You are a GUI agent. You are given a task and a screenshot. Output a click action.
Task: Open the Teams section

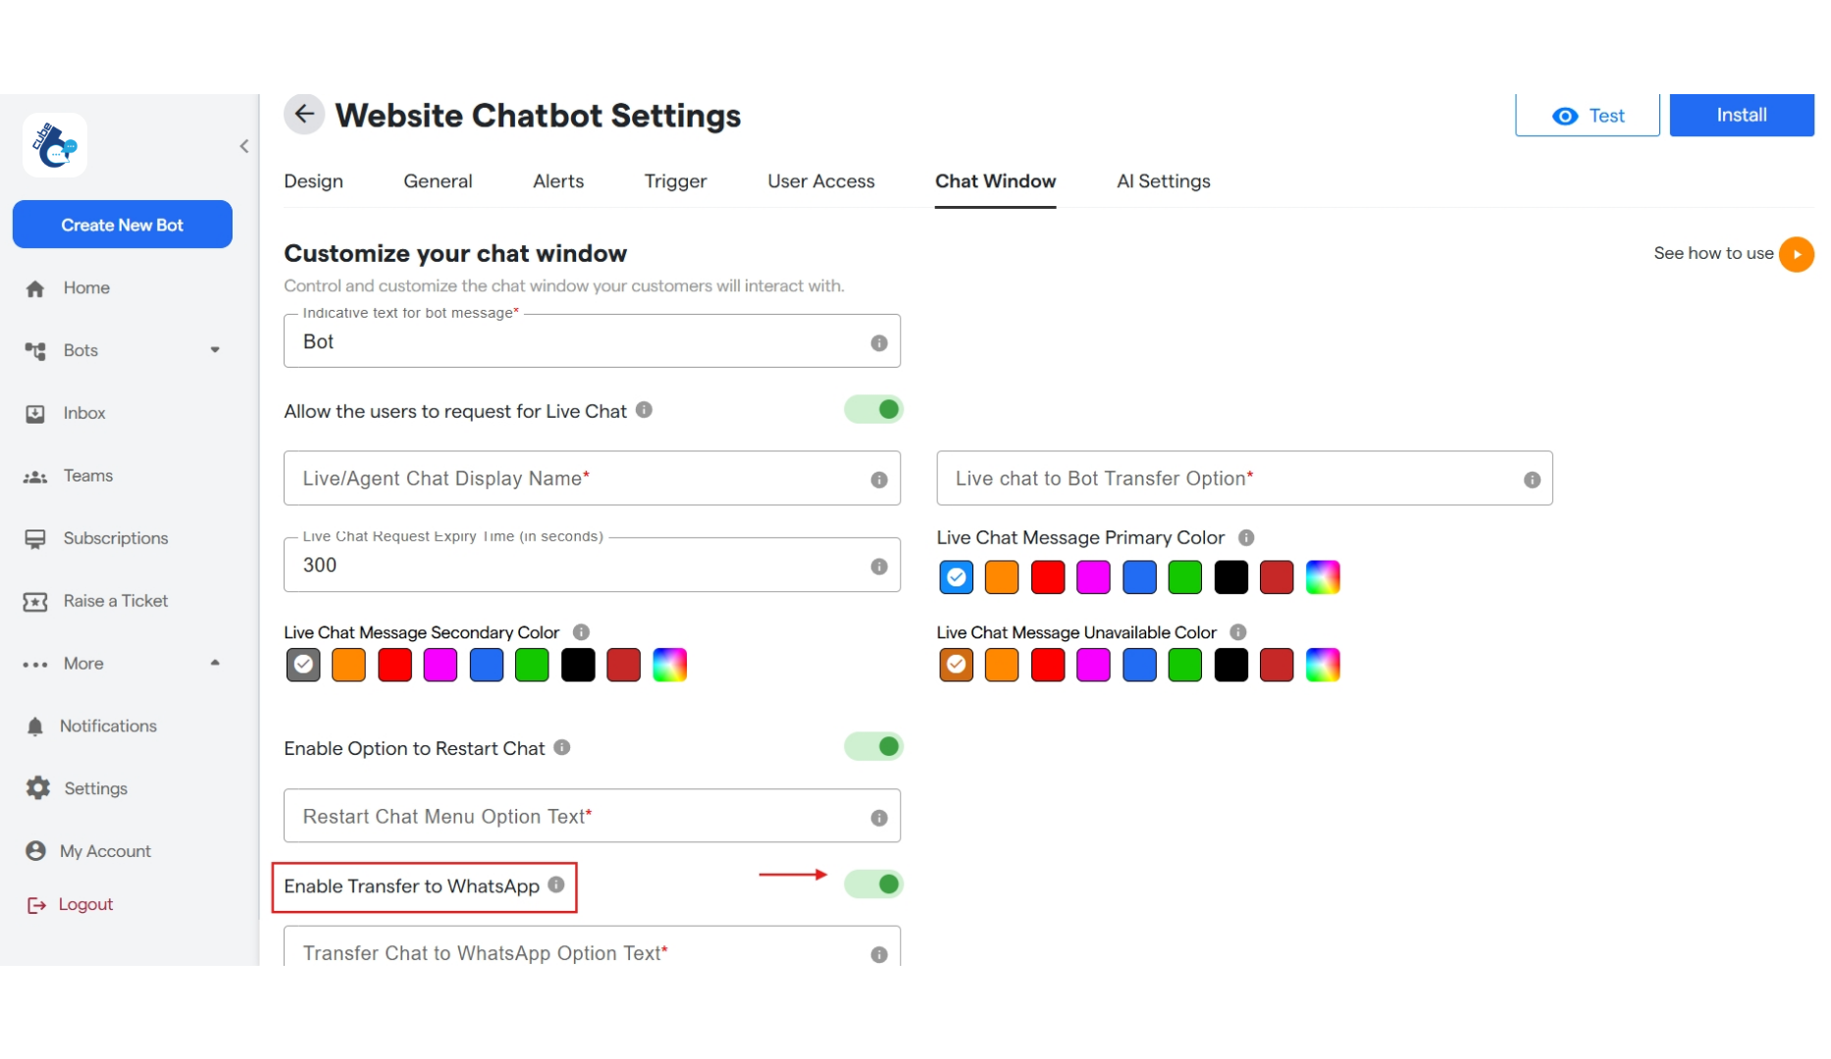pos(86,475)
